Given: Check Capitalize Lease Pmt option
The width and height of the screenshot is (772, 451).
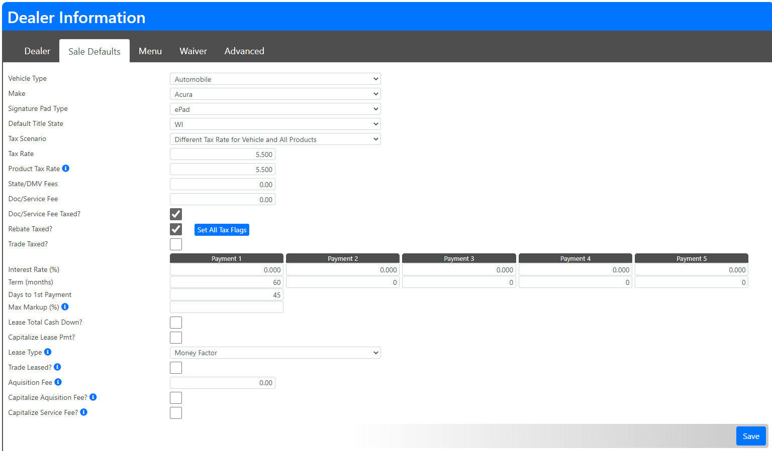Looking at the screenshot, I should click(176, 338).
